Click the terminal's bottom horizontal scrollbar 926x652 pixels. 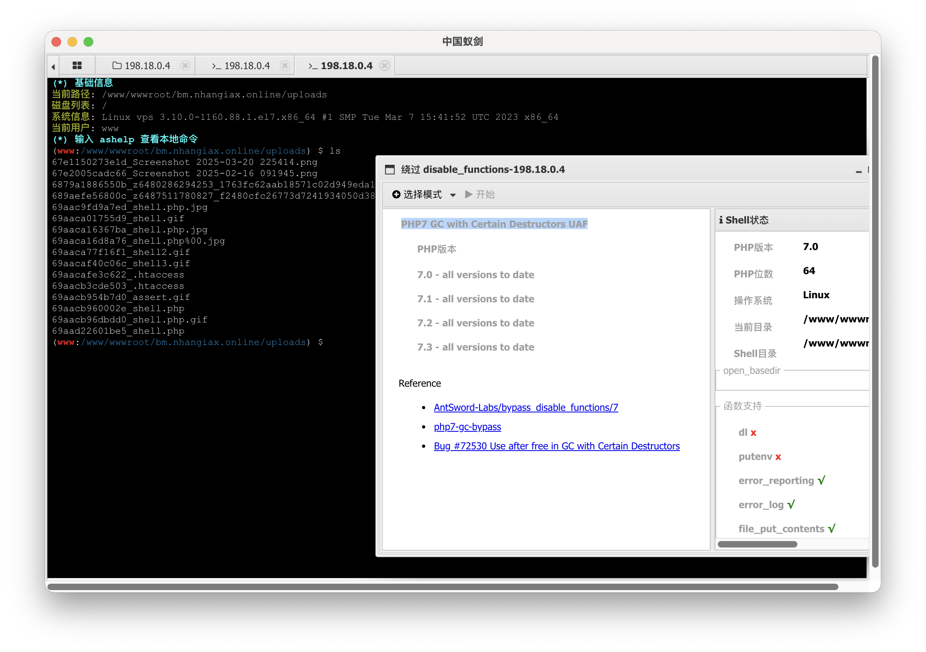pyautogui.click(x=443, y=586)
